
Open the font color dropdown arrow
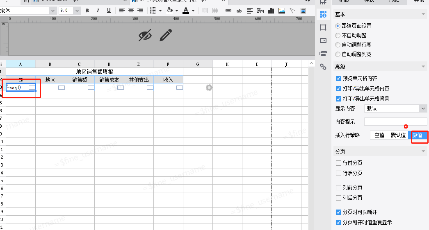pos(193,11)
